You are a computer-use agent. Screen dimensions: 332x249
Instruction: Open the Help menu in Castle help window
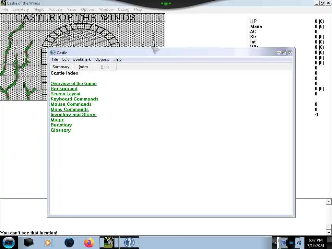[117, 59]
